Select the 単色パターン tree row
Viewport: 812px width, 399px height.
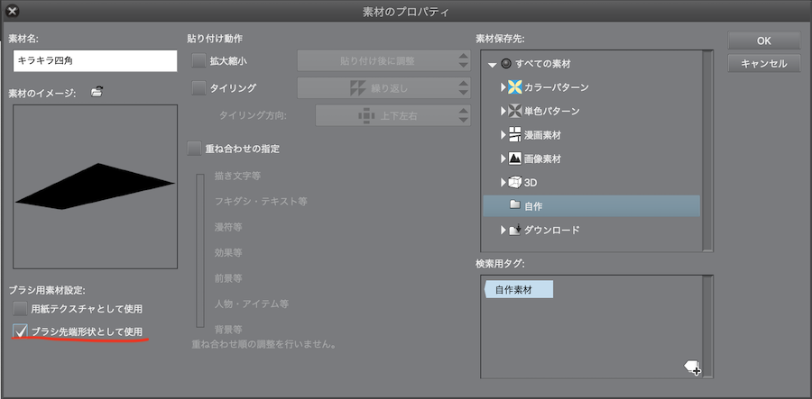[x=591, y=111]
